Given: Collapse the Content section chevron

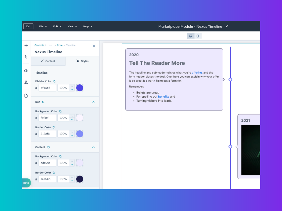Looking at the screenshot, I should pos(93,147).
